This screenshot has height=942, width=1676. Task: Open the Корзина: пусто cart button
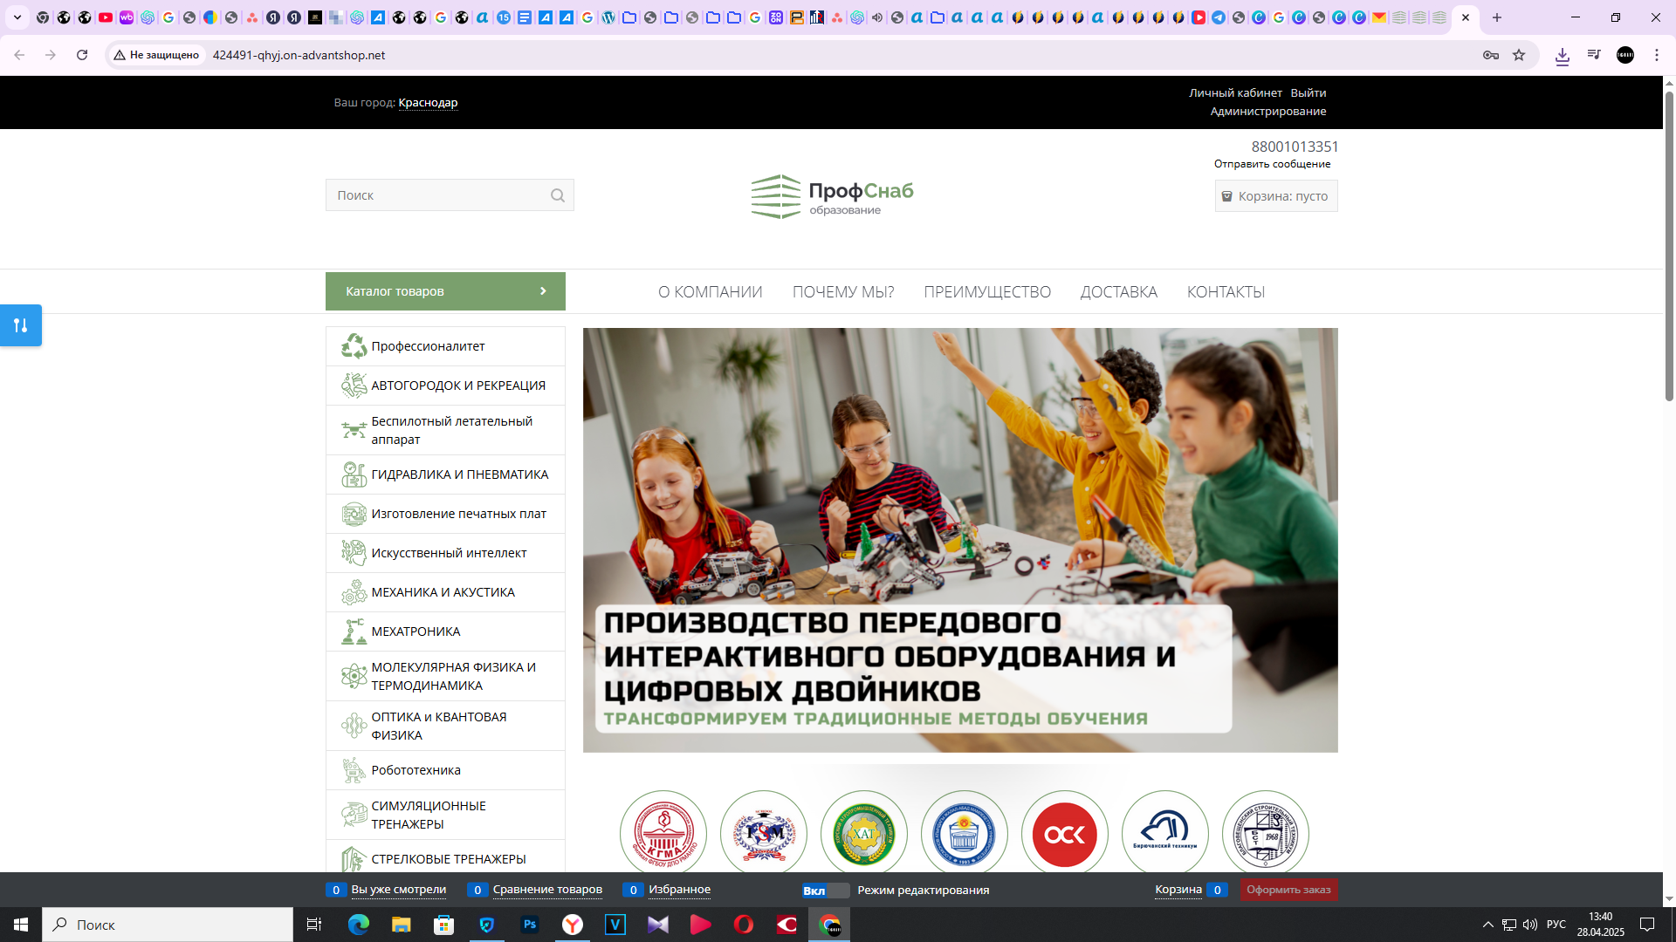click(1276, 196)
